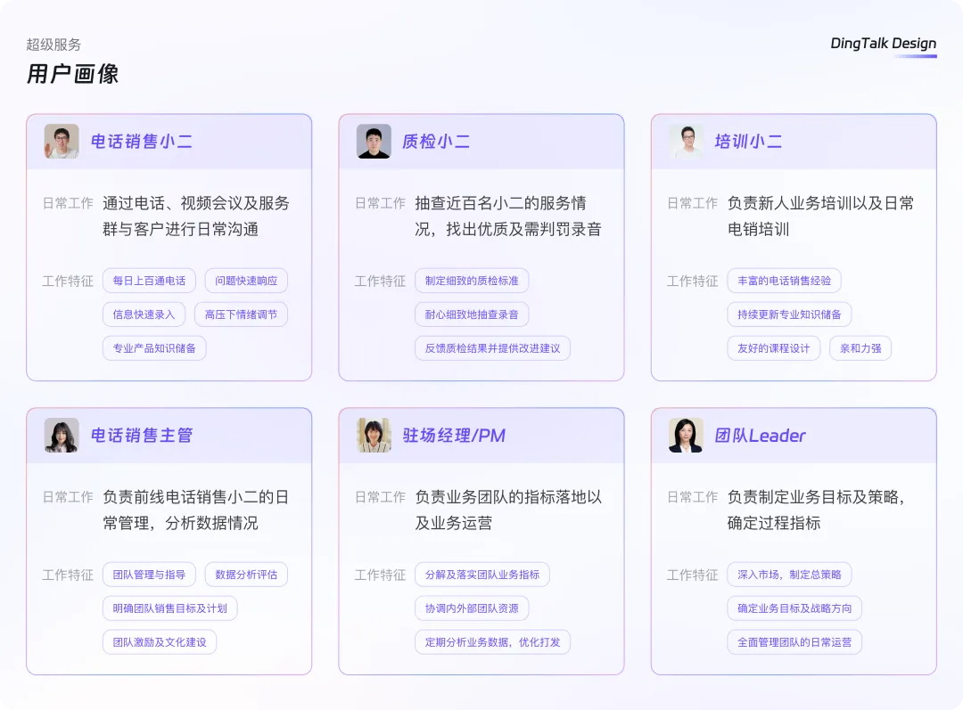This screenshot has height=710, width=963.
Task: Click the 团队Leader avatar photo
Action: pos(684,435)
